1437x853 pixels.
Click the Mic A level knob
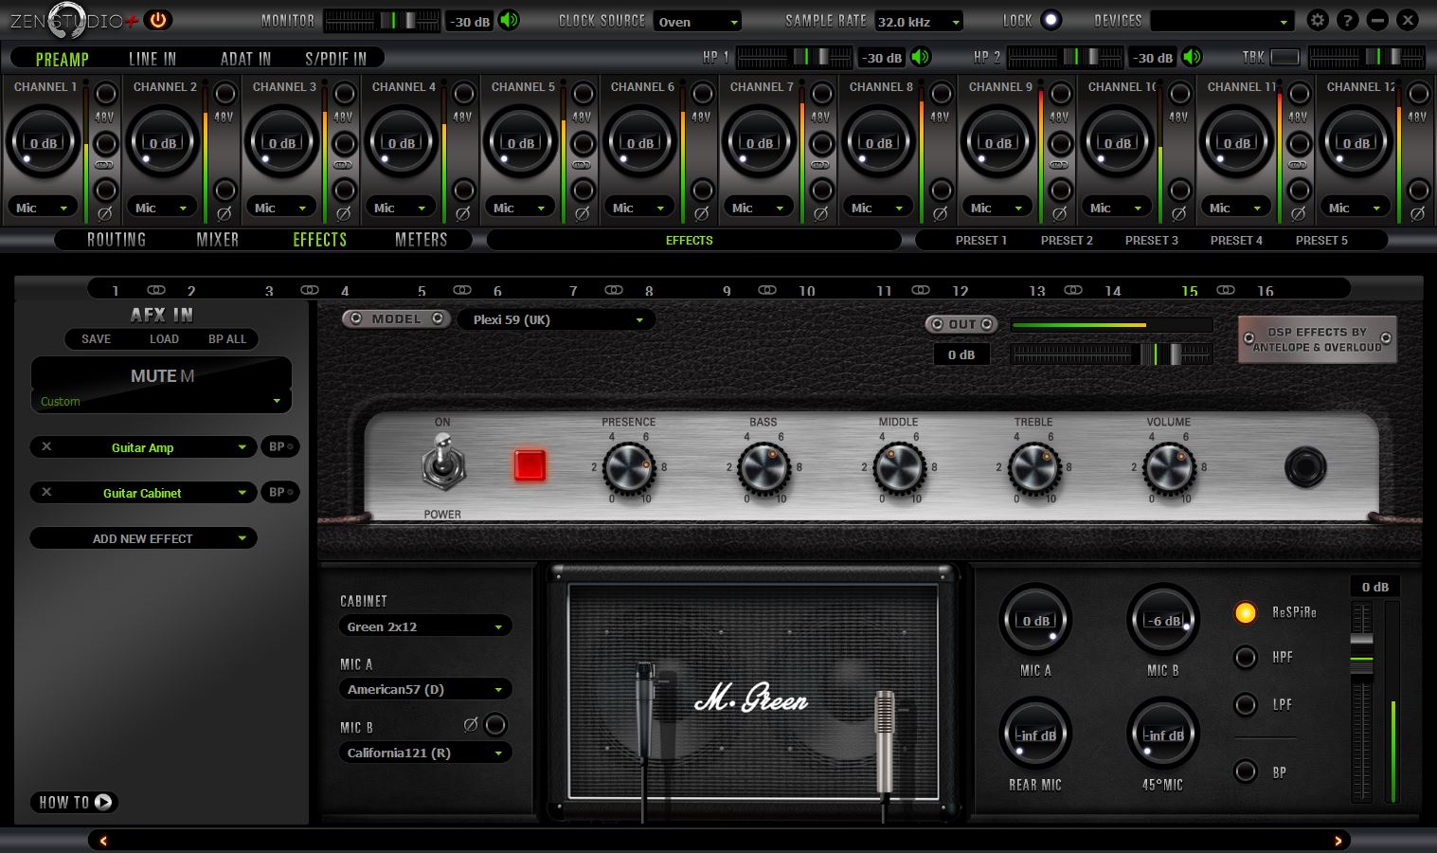point(1035,620)
